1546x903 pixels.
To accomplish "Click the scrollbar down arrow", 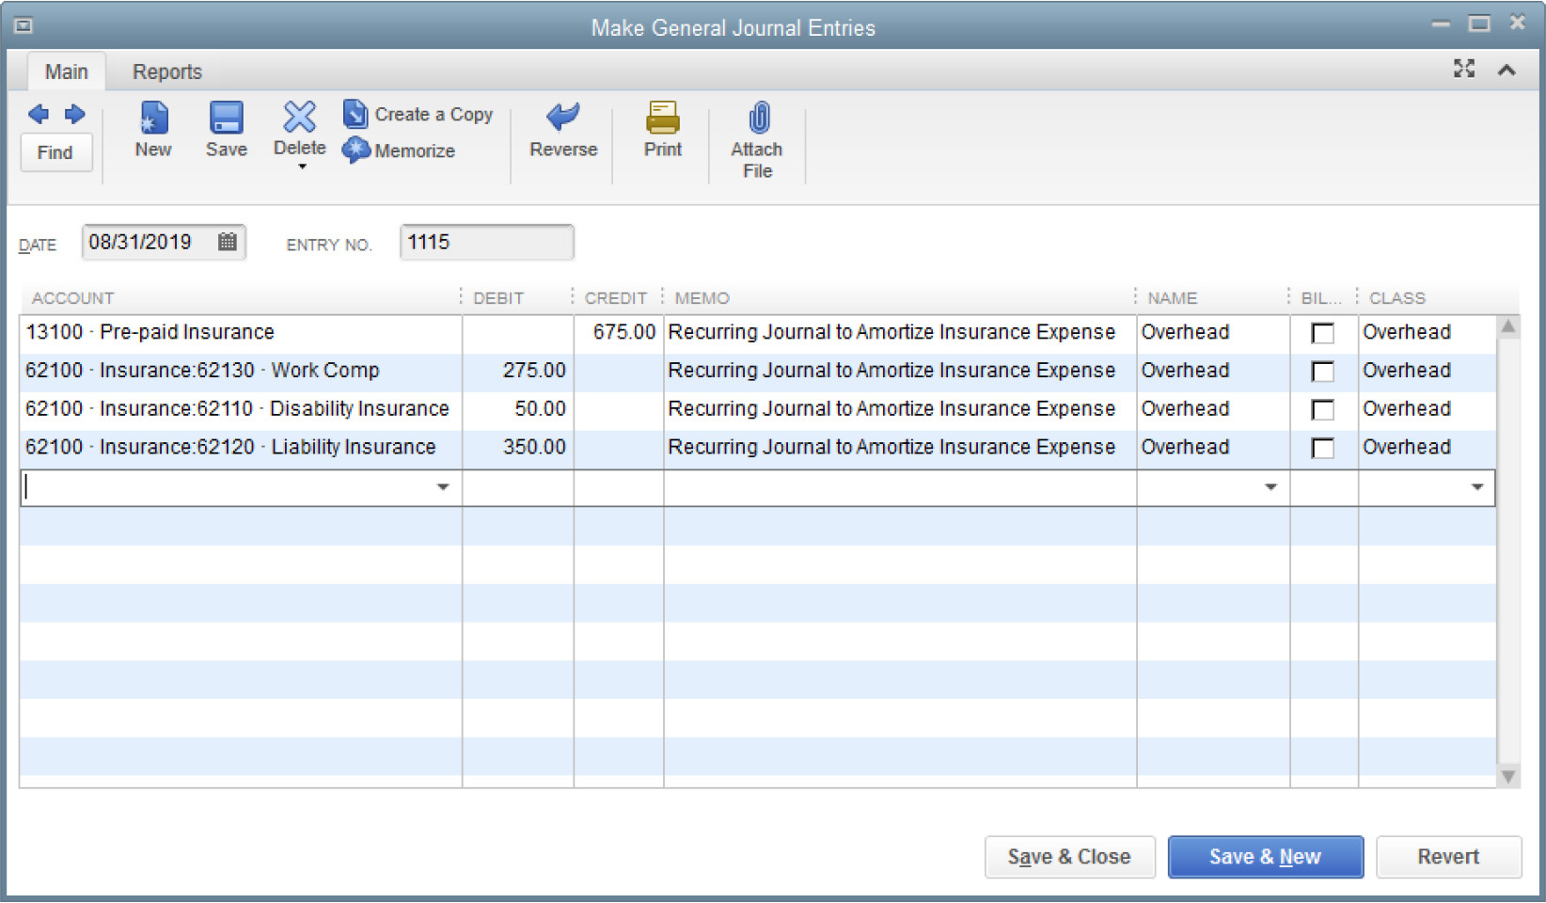I will coord(1508,776).
